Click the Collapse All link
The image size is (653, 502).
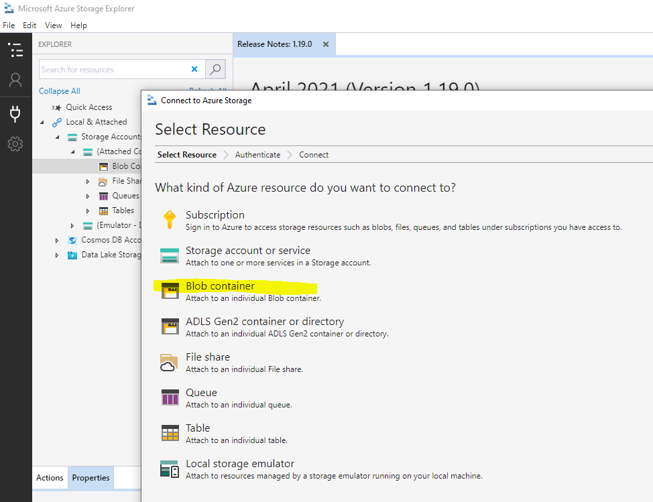60,91
